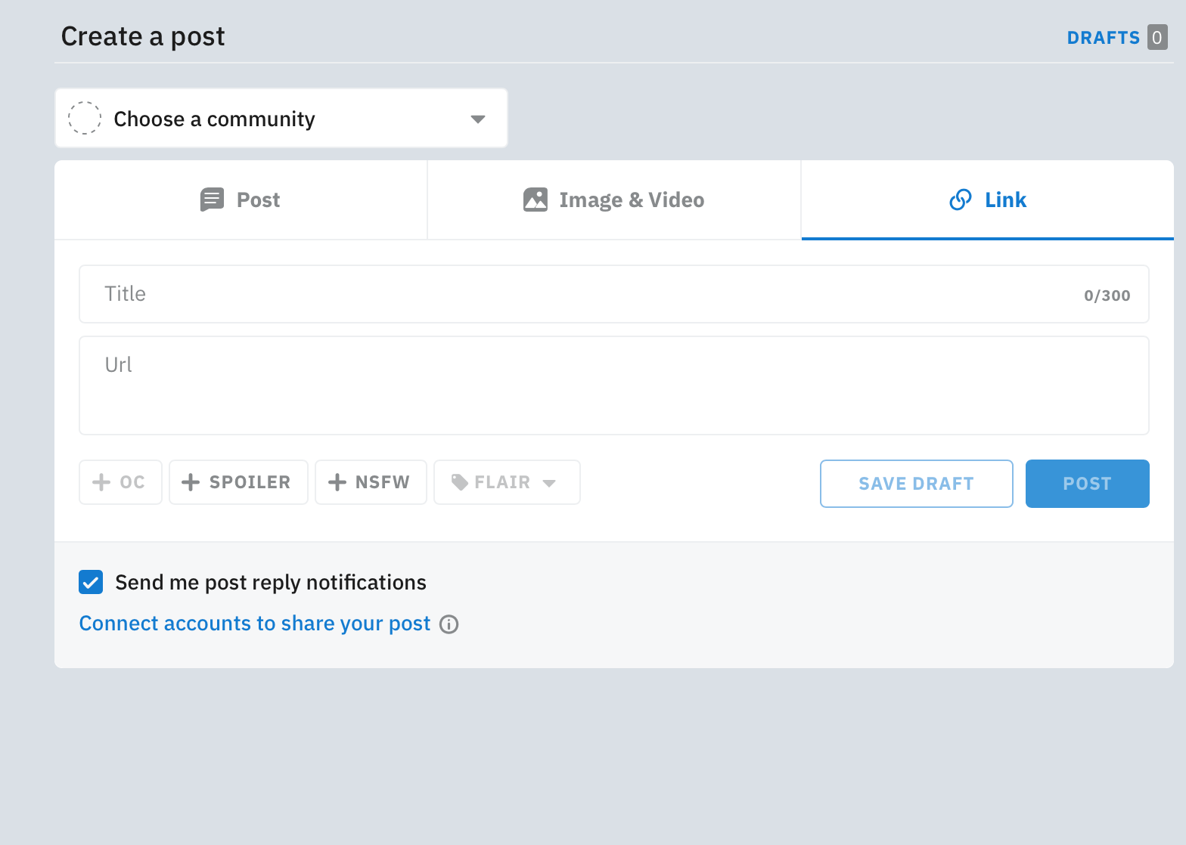Toggle the OC tag button
The width and height of the screenshot is (1186, 845).
pyautogui.click(x=120, y=482)
